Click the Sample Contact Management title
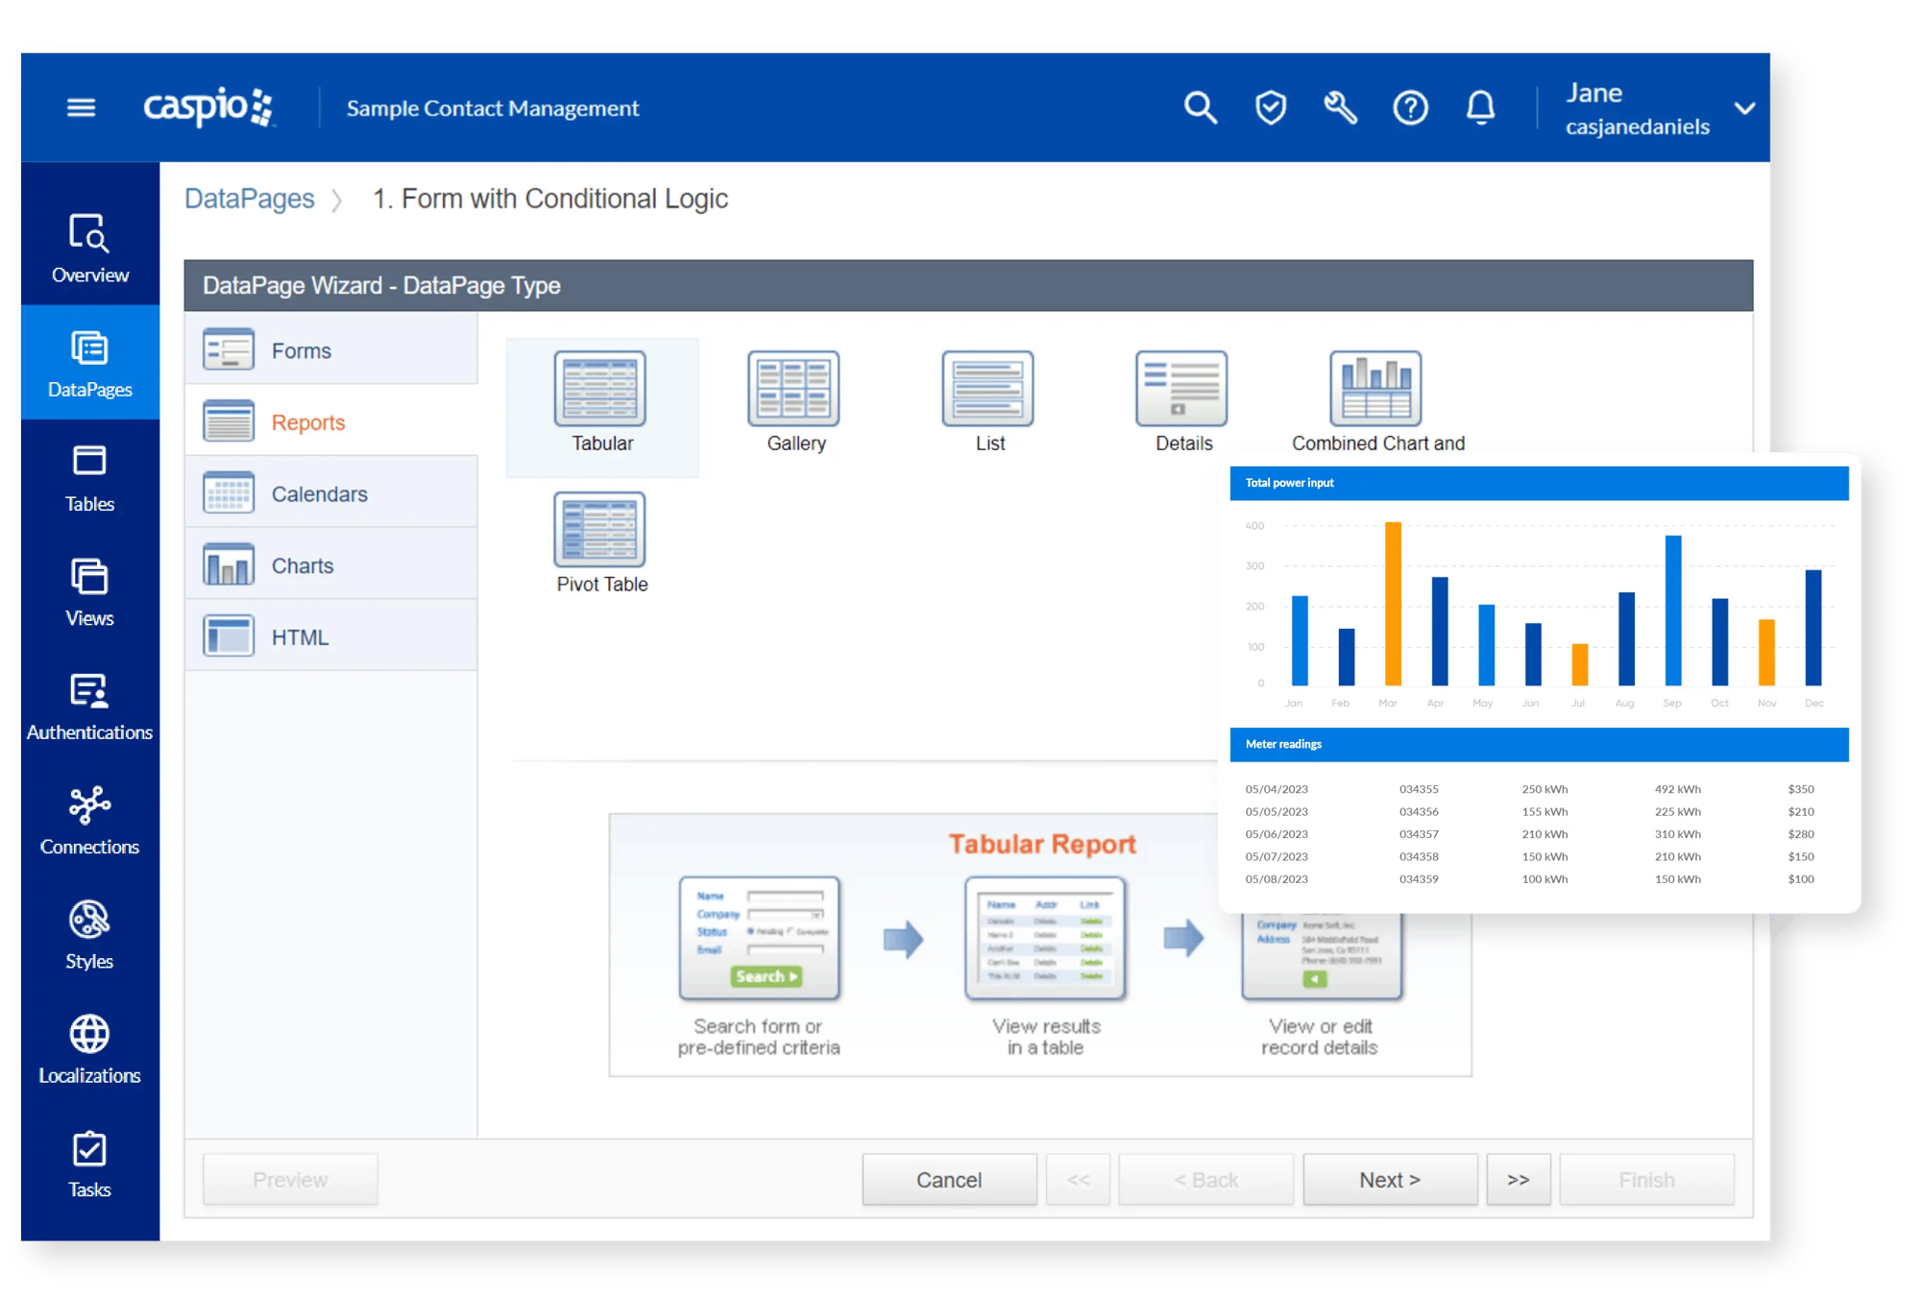The image size is (1921, 1294). pos(493,108)
